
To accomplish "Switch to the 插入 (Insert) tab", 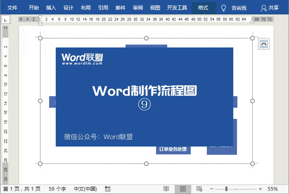I will tap(51, 8).
